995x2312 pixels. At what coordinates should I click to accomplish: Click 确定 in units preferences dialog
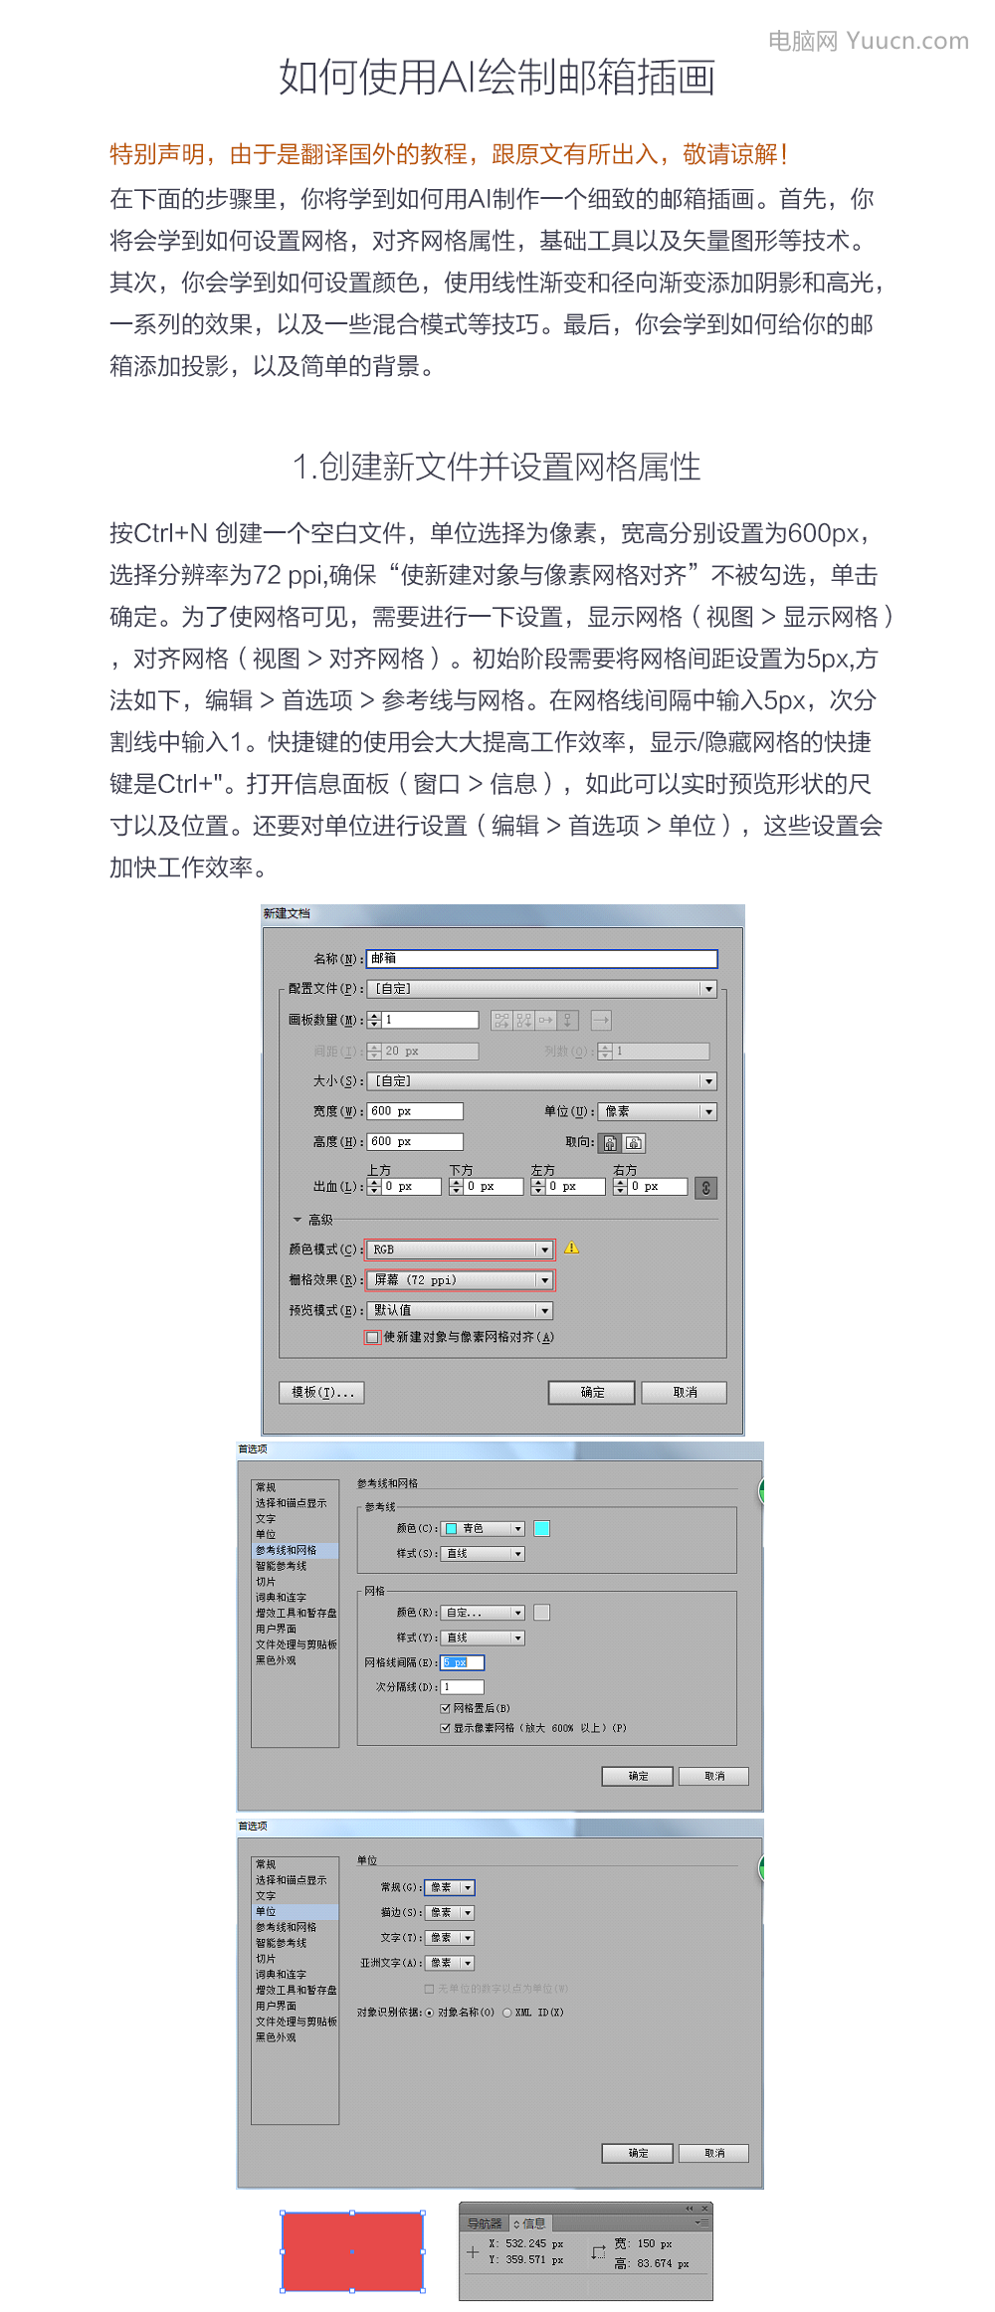[x=638, y=2153]
